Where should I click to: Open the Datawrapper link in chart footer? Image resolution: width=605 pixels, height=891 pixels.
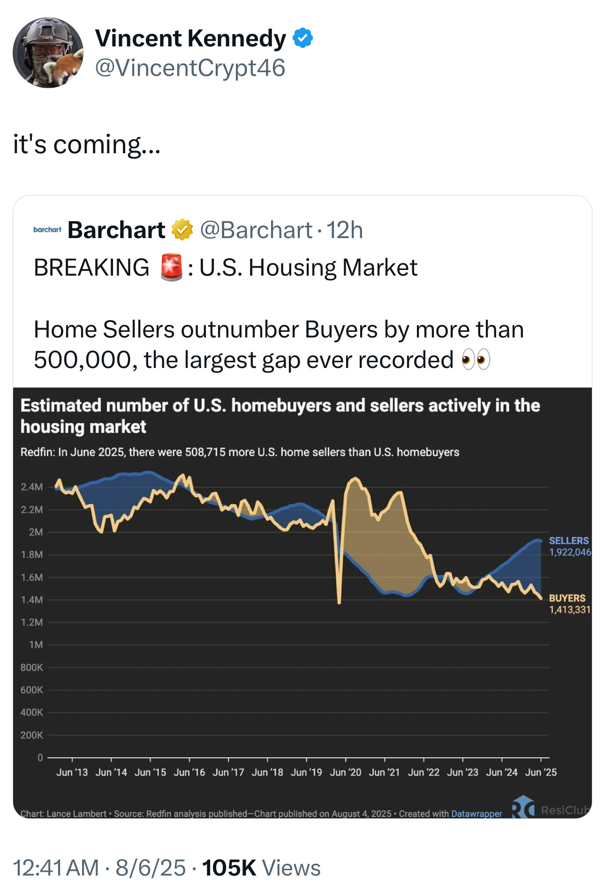tap(476, 814)
